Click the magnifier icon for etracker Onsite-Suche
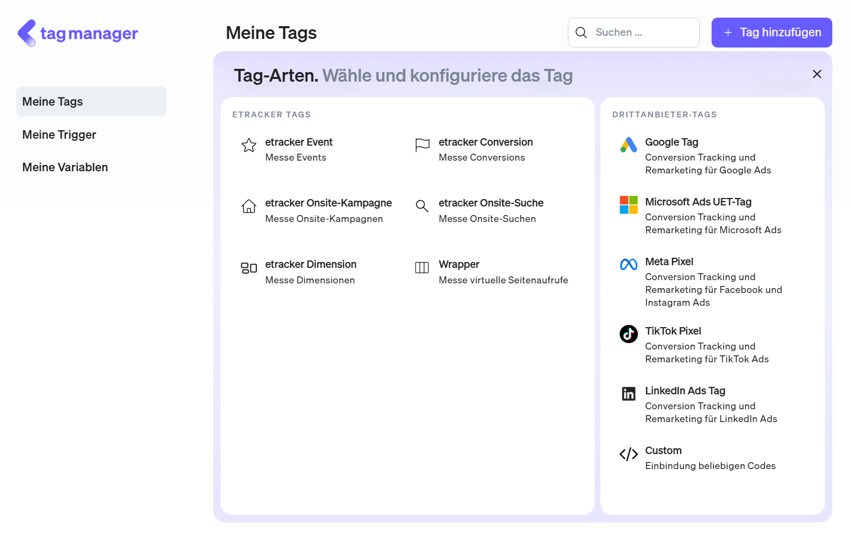This screenshot has height=540, width=851. click(x=422, y=206)
